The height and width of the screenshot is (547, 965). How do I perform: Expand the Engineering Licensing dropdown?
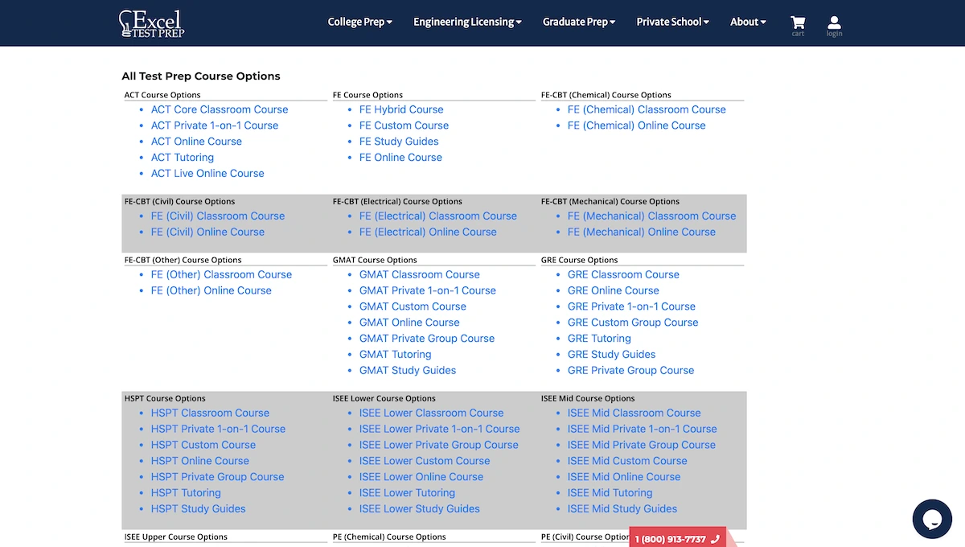click(x=467, y=23)
